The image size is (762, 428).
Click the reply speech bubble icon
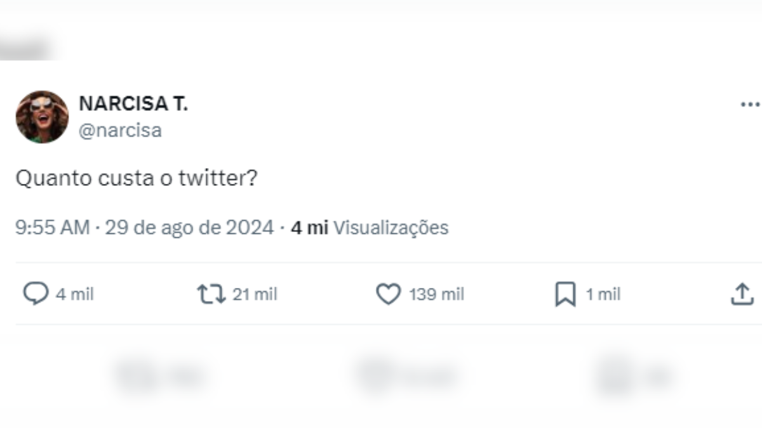click(x=36, y=294)
